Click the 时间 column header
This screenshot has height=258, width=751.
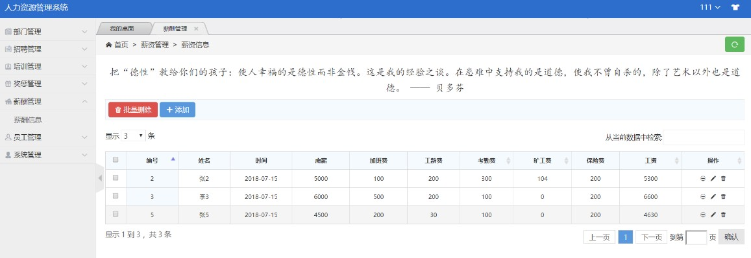pyautogui.click(x=261, y=160)
